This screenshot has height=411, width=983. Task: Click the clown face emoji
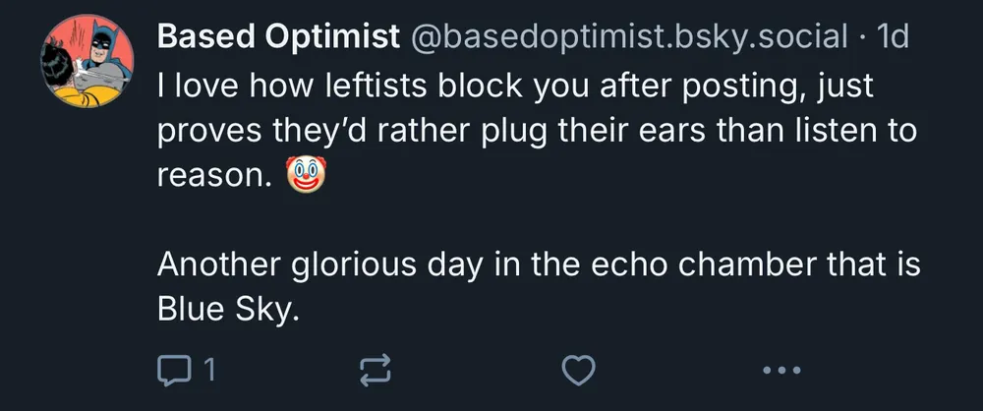304,177
